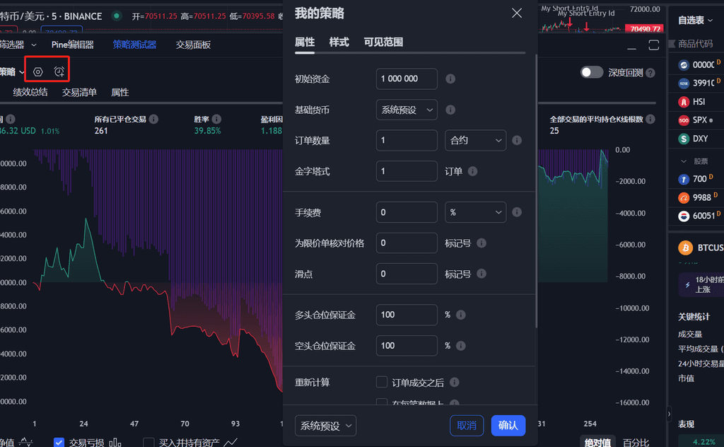Click info icon beside 胜率 metric
The height and width of the screenshot is (447, 724).
tap(216, 120)
